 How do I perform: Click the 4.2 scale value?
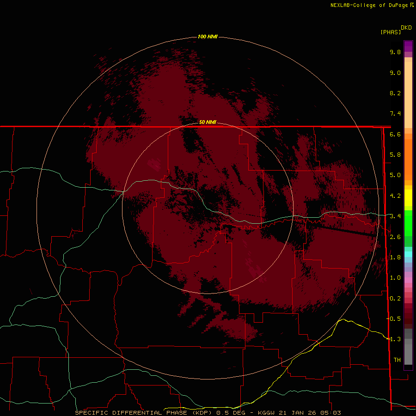click(395, 196)
